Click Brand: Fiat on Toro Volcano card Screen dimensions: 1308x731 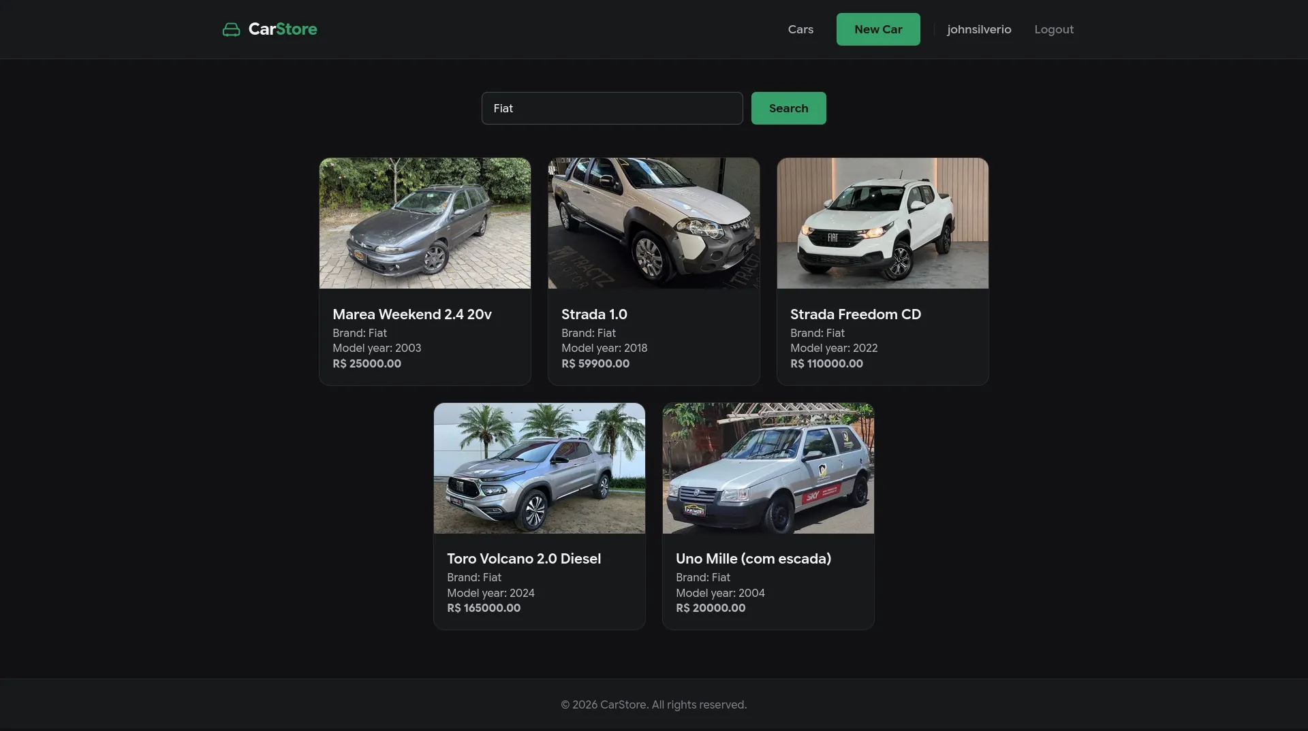[474, 577]
